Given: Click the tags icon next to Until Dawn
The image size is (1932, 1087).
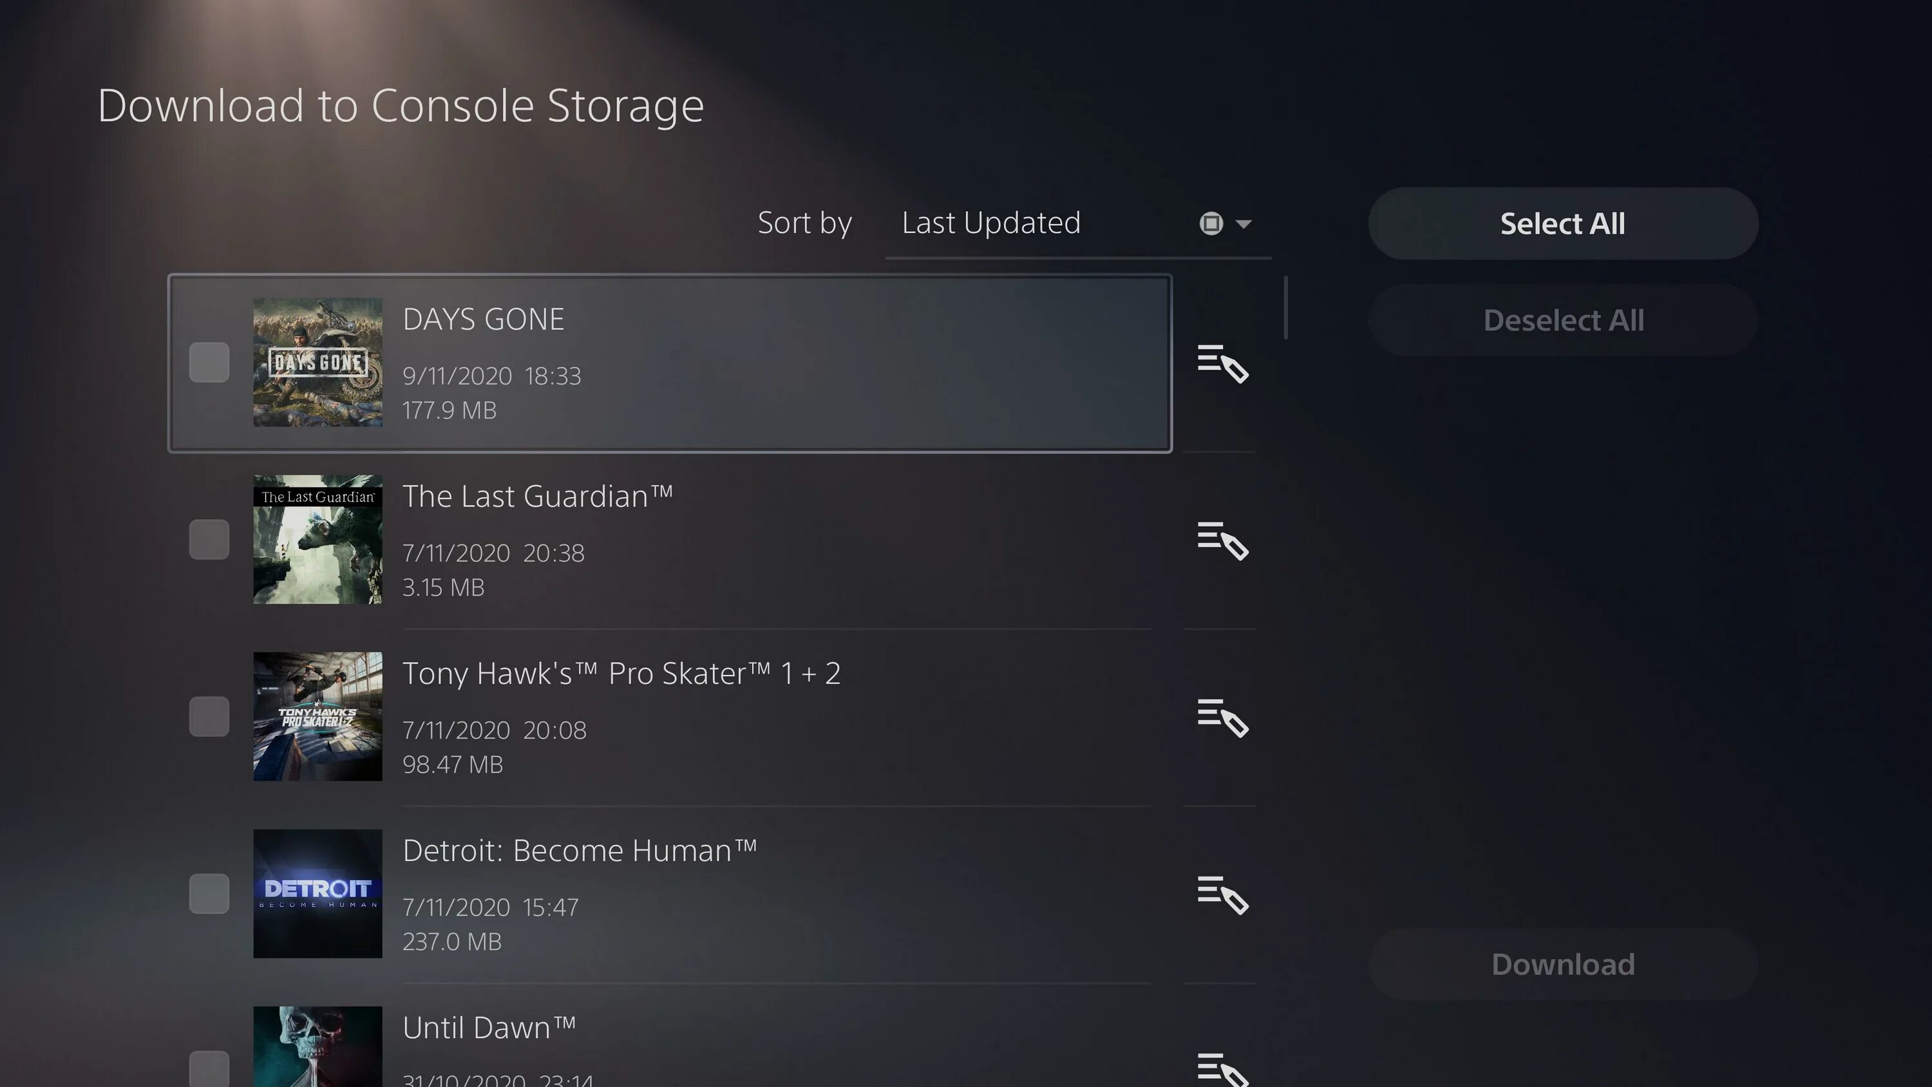Looking at the screenshot, I should click(x=1220, y=1068).
